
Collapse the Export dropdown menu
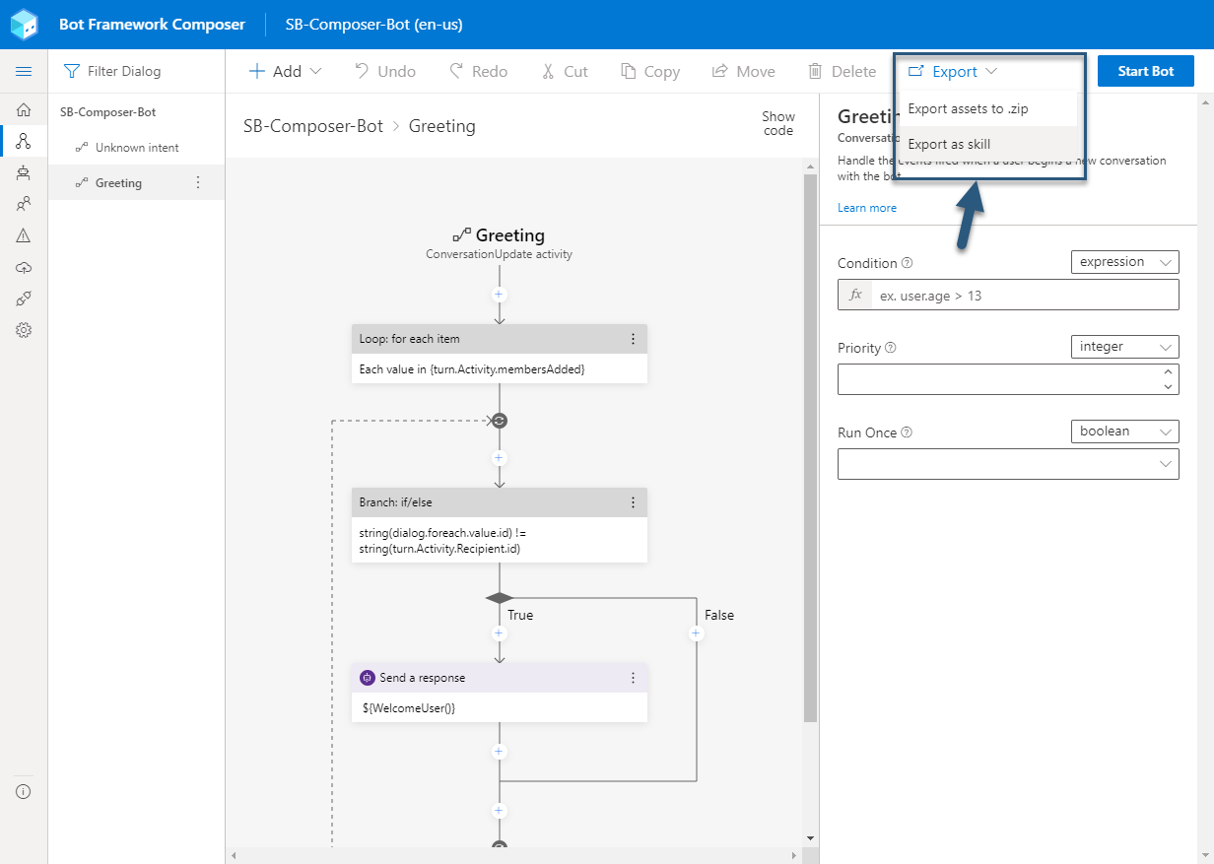pos(953,71)
